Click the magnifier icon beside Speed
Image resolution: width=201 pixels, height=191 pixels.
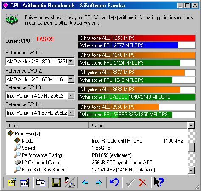[x=17, y=148]
